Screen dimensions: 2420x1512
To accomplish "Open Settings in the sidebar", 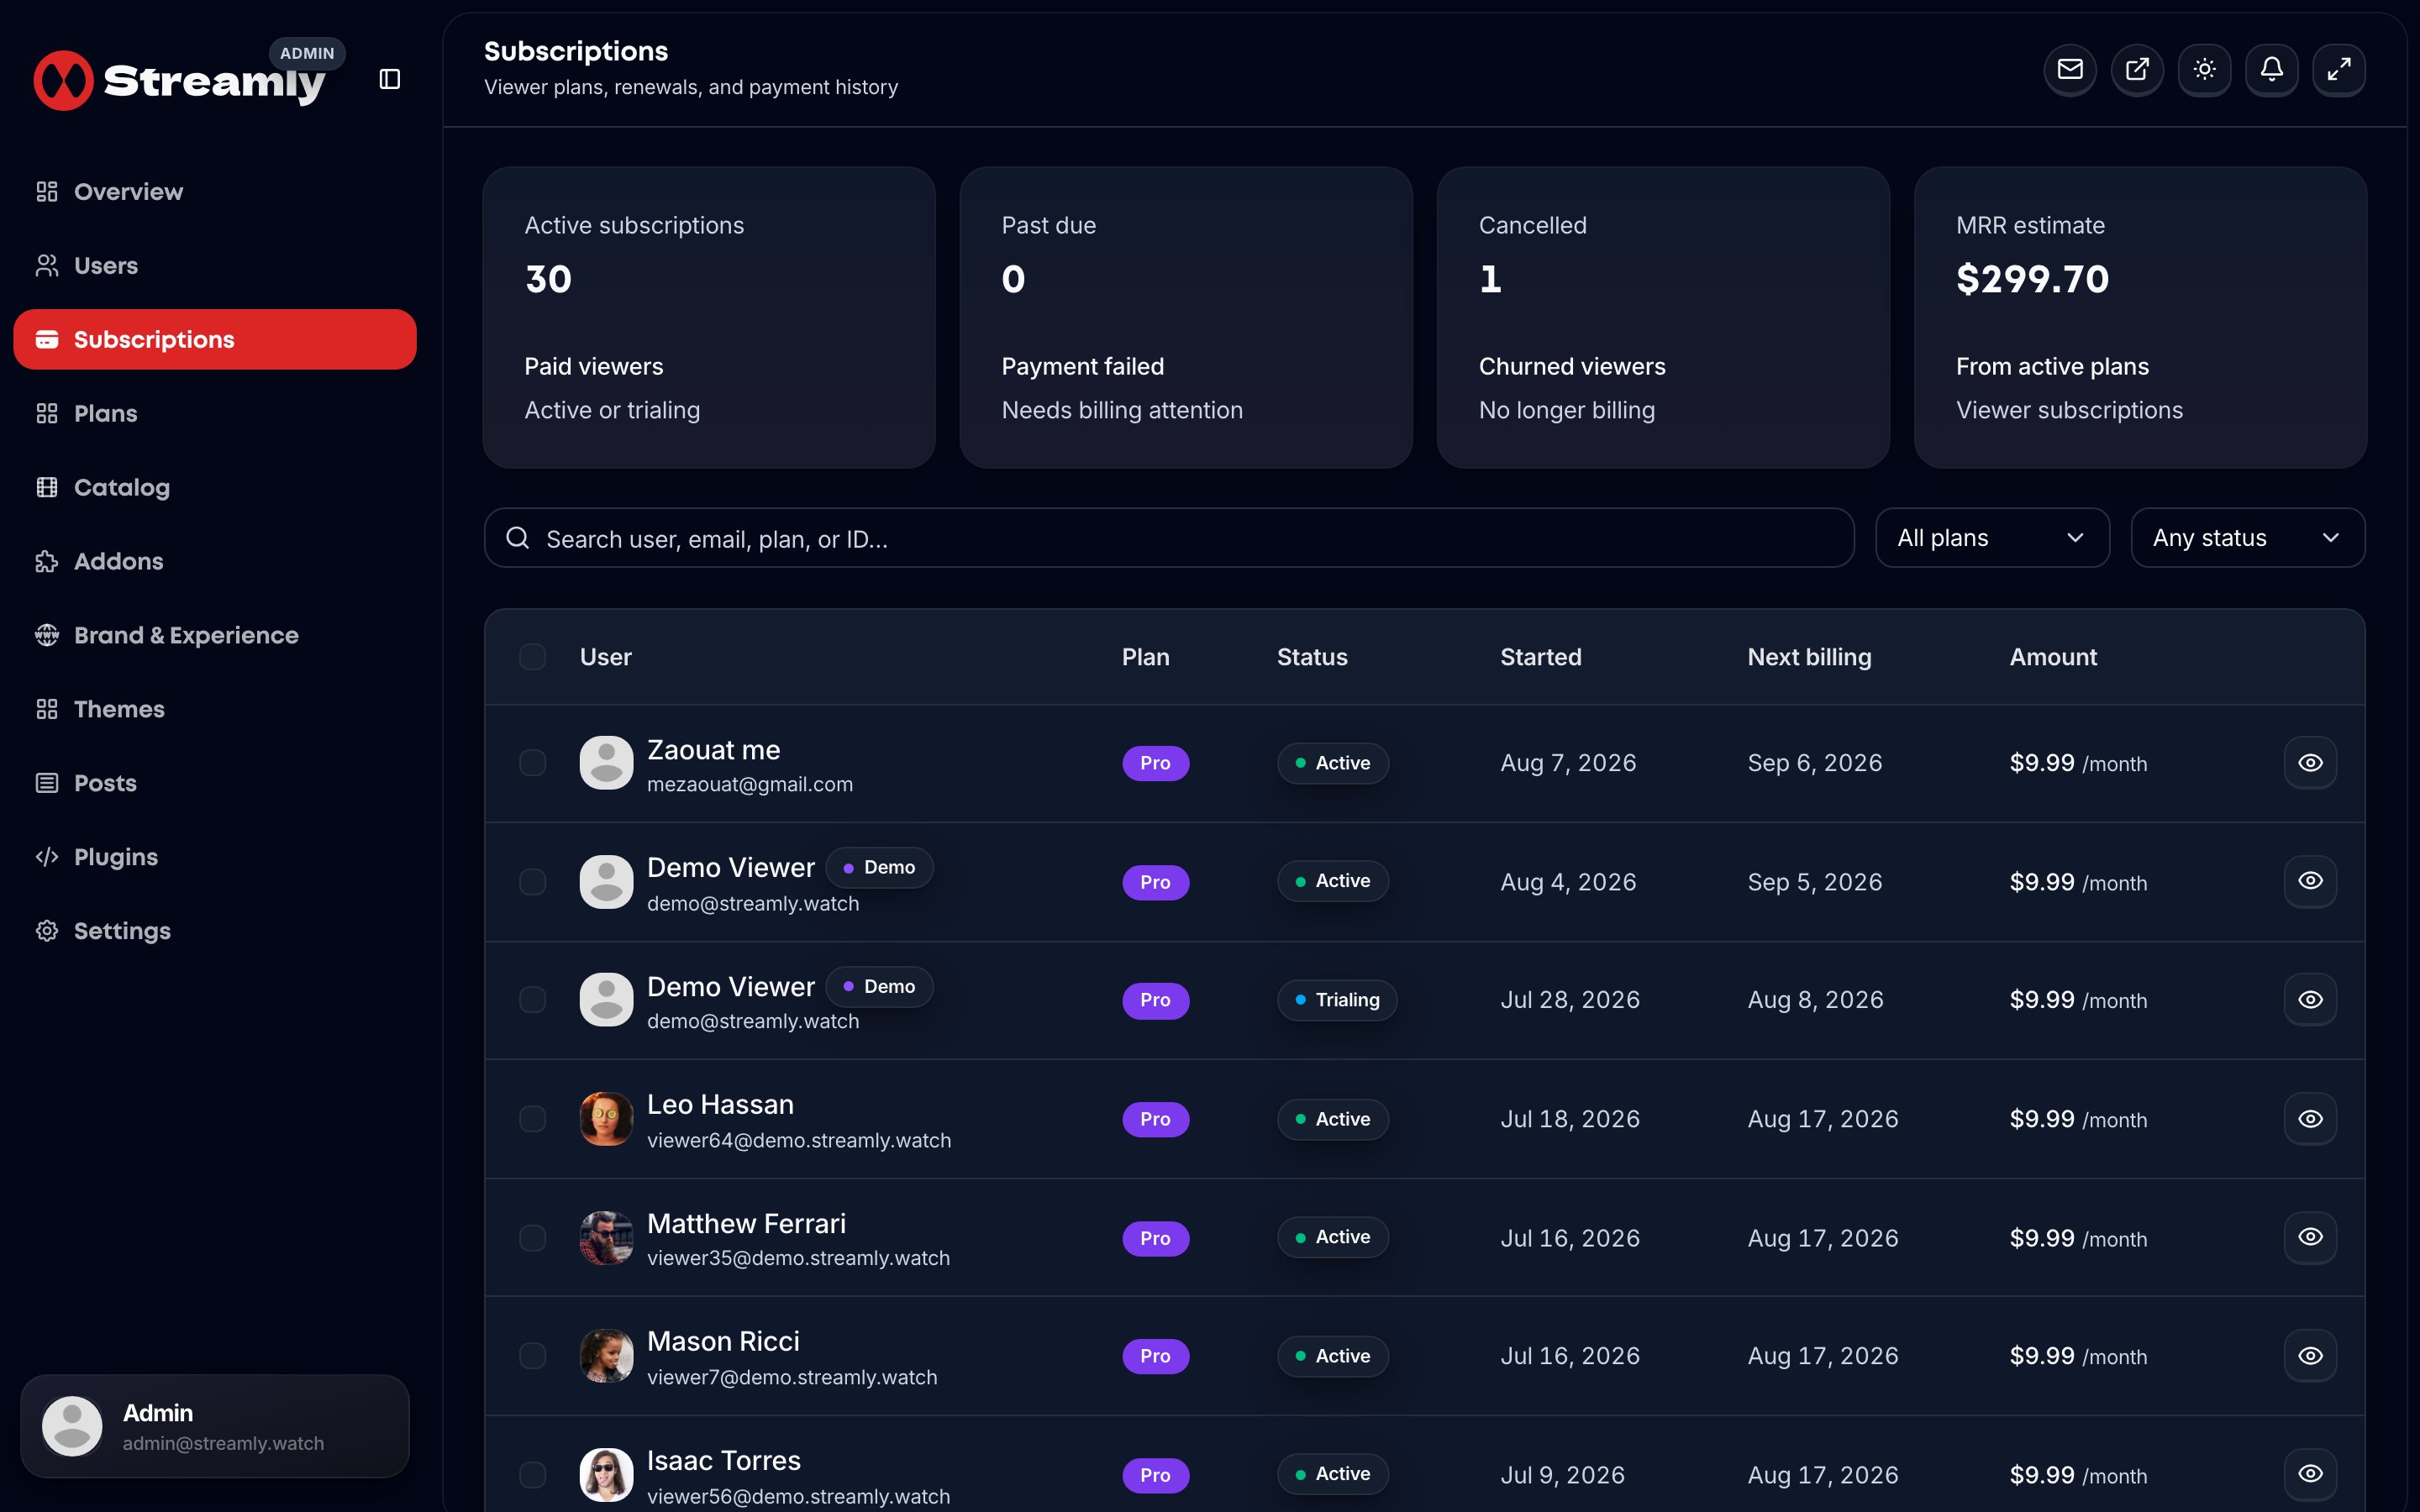I will coord(215,931).
